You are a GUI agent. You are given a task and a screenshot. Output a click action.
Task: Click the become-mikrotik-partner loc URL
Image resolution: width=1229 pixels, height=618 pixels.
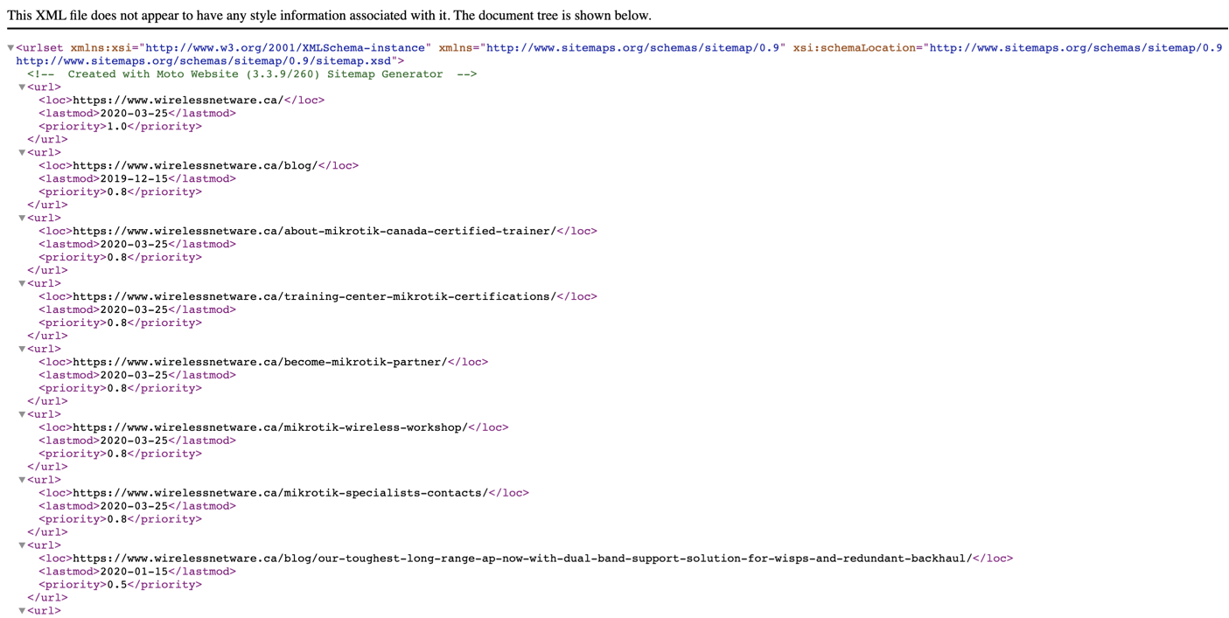pyautogui.click(x=259, y=362)
